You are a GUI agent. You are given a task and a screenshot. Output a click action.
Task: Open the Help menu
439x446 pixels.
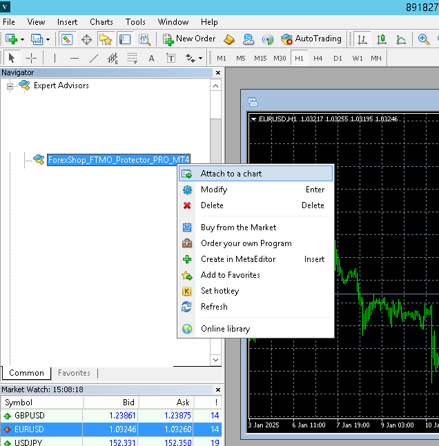(x=209, y=22)
